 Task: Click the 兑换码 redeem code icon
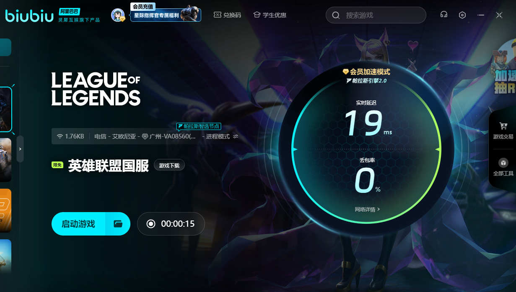217,15
